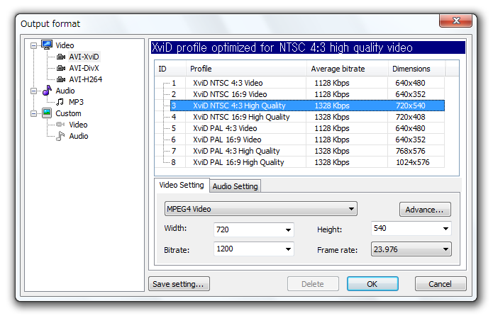The height and width of the screenshot is (318, 493).
Task: Sort by the ID column header
Action: point(170,69)
